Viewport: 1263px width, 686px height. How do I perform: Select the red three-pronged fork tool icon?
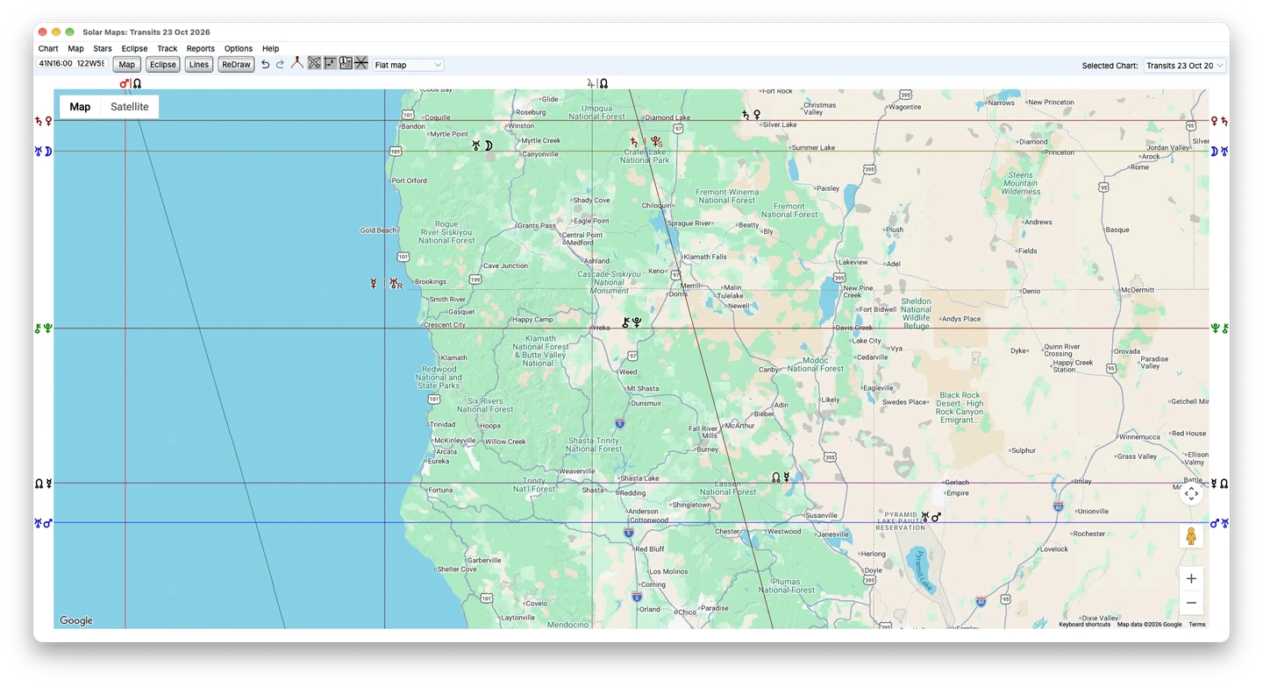297,63
